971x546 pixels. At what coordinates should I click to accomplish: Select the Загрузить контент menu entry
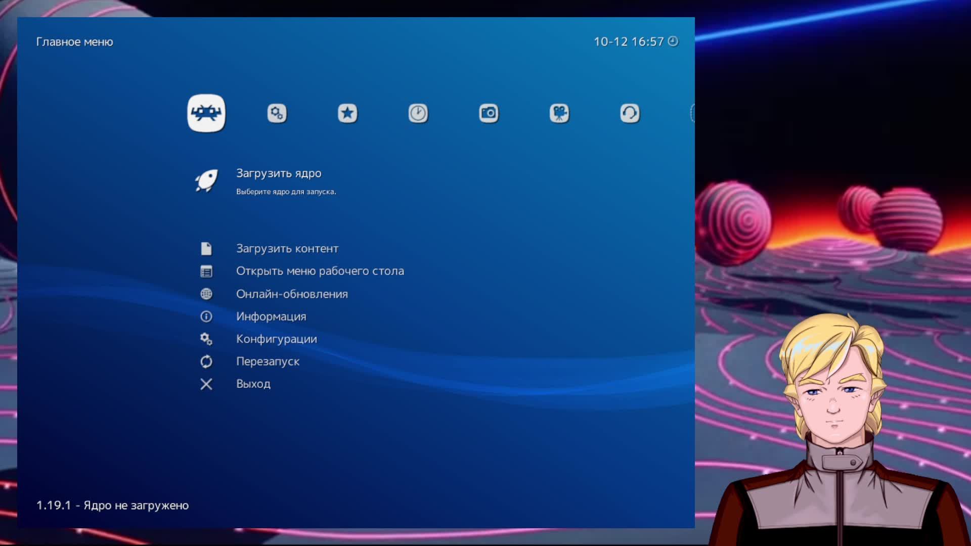[287, 249]
